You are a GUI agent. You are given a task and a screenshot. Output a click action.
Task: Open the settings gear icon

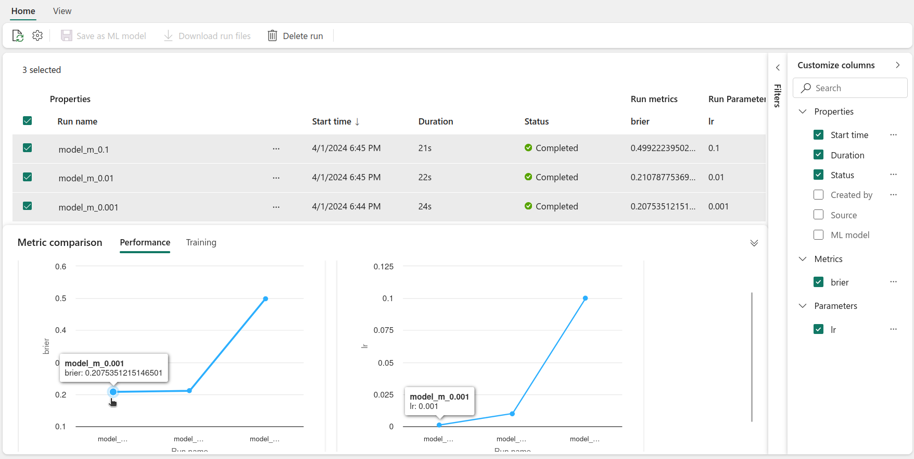37,35
